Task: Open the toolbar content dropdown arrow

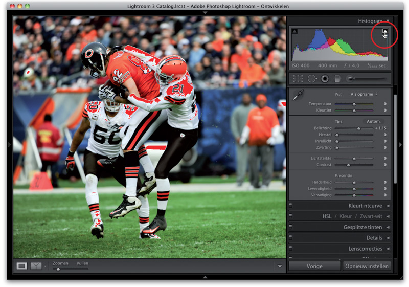Action: click(x=280, y=266)
